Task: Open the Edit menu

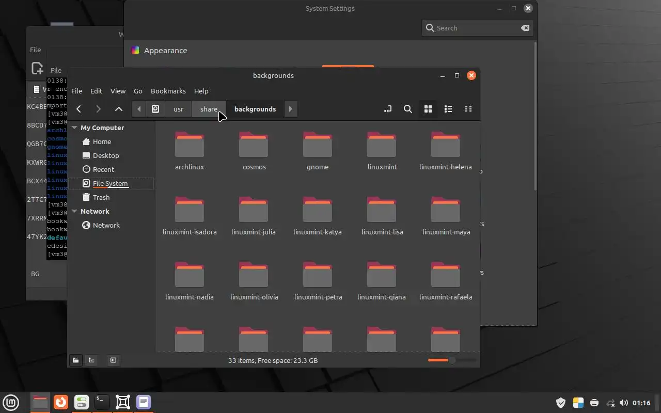Action: click(x=96, y=91)
